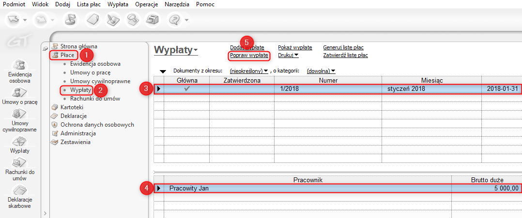Open the Podmiot menu

pos(15,4)
